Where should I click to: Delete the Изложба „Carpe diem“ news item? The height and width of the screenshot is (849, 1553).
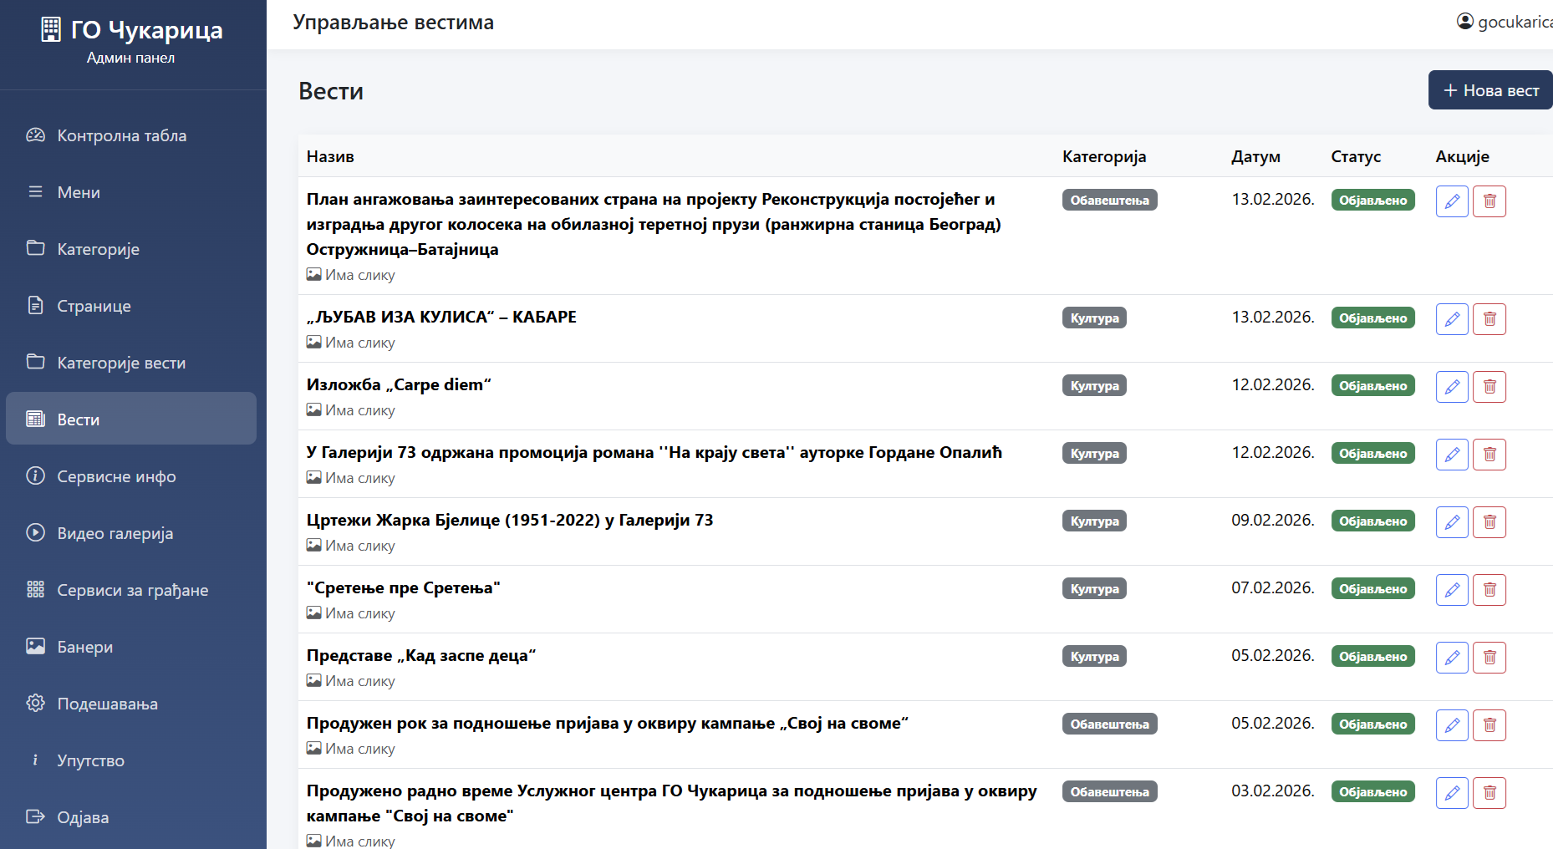tap(1489, 387)
